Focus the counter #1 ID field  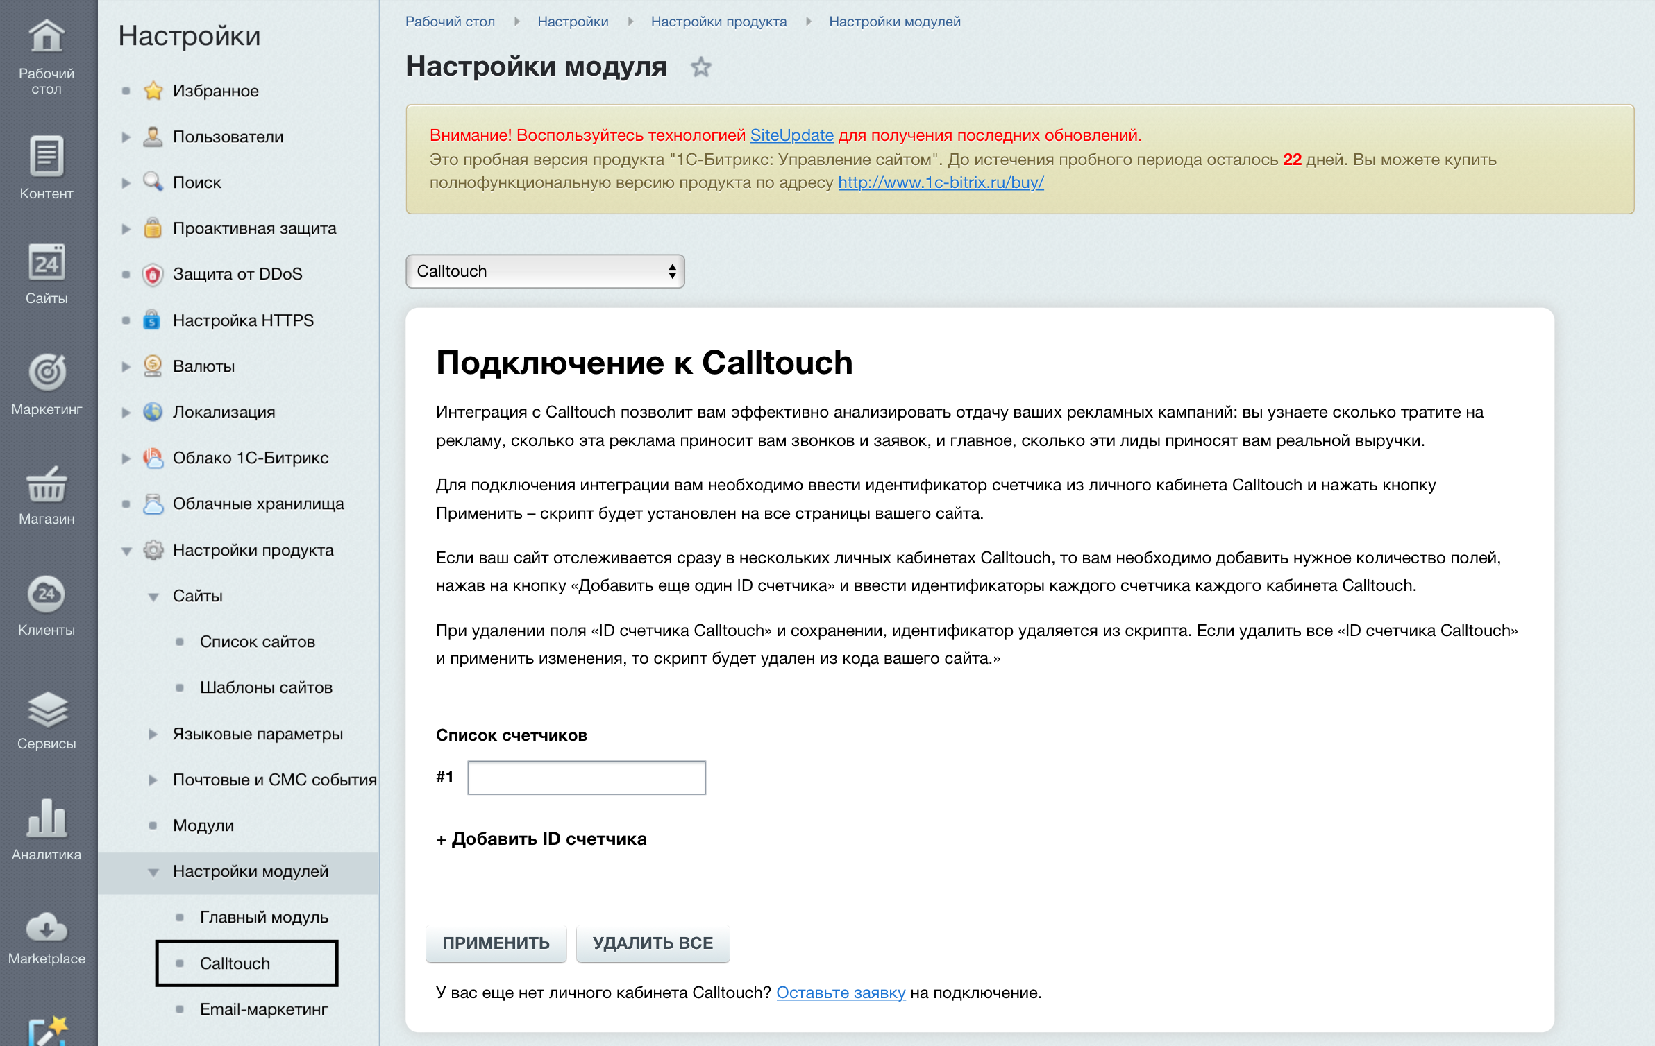pos(587,778)
